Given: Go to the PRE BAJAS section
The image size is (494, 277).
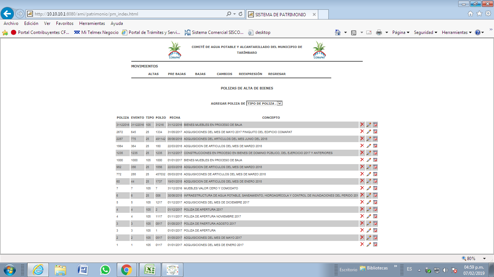Looking at the screenshot, I should 177,74.
